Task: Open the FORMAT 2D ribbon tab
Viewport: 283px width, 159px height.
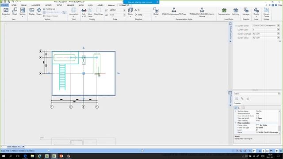Action: pos(124,5)
